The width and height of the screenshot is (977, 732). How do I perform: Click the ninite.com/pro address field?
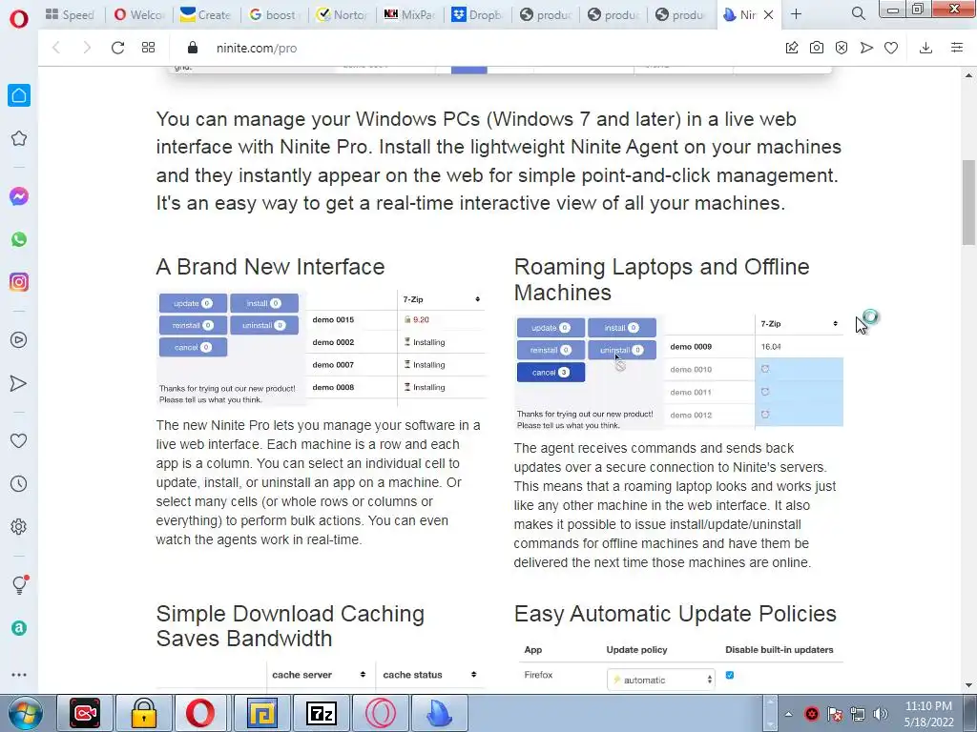coord(257,48)
